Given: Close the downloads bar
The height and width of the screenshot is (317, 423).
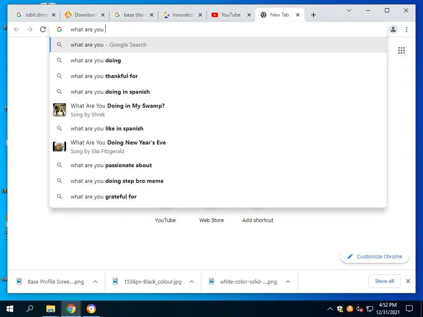Looking at the screenshot, I should click(x=408, y=281).
